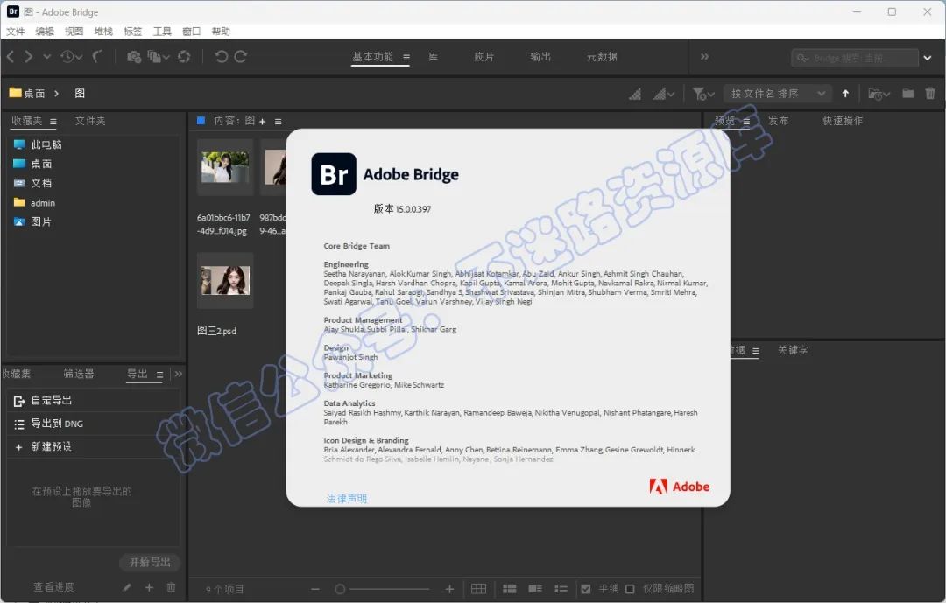Click the delete preset trash icon
Viewport: 946px width, 603px height.
(x=172, y=587)
